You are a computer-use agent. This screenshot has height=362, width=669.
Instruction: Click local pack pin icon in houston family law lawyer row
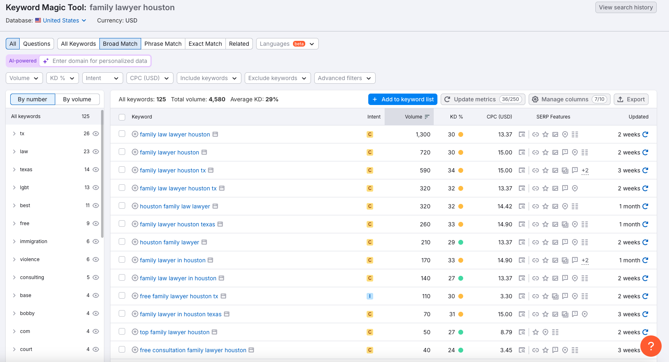[x=565, y=206]
